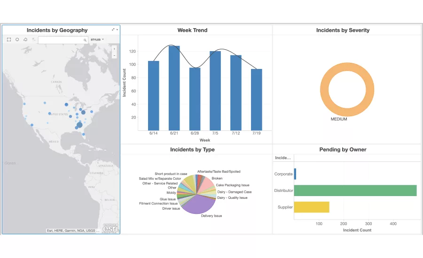Select the circle selection tool on map

[17, 40]
